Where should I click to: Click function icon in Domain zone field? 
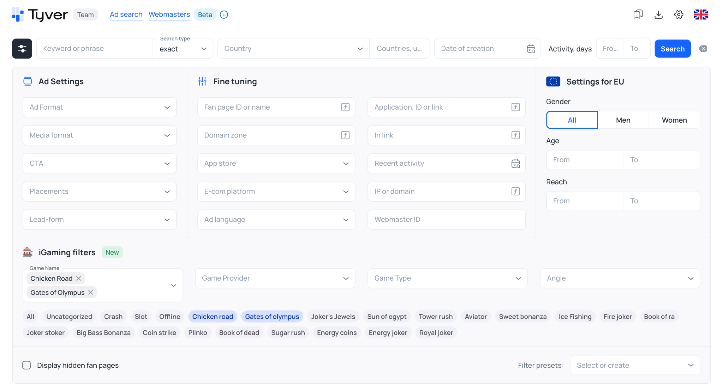coord(345,135)
